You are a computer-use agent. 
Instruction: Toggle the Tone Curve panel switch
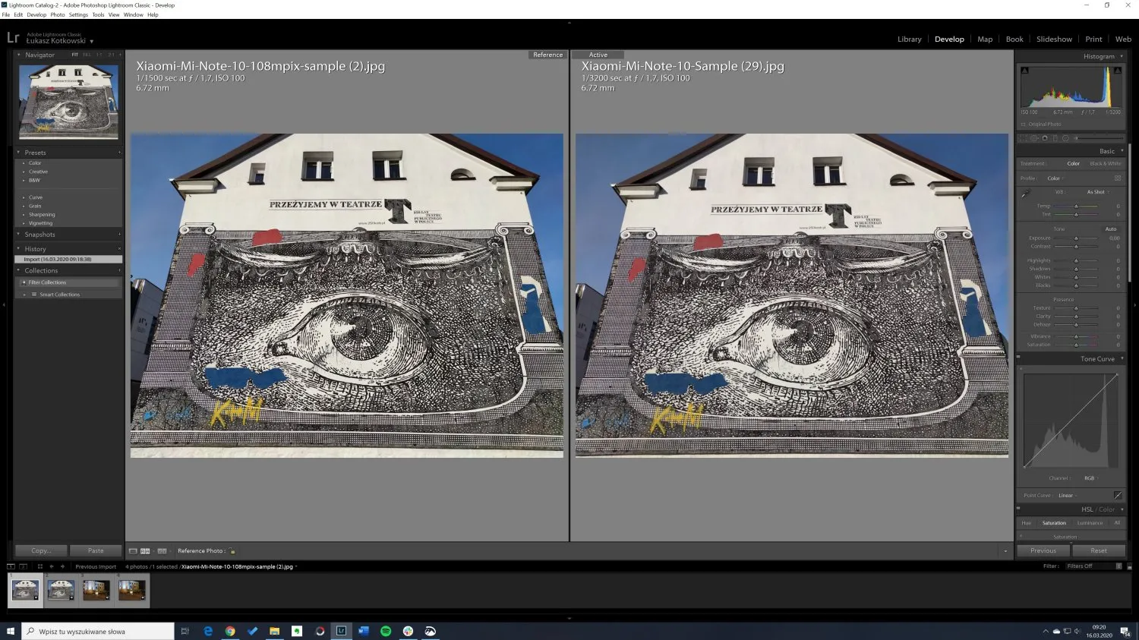coord(1018,358)
